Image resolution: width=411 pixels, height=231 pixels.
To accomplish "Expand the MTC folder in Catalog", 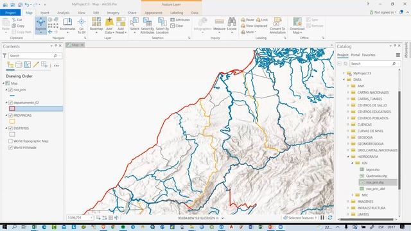I will tap(353, 195).
